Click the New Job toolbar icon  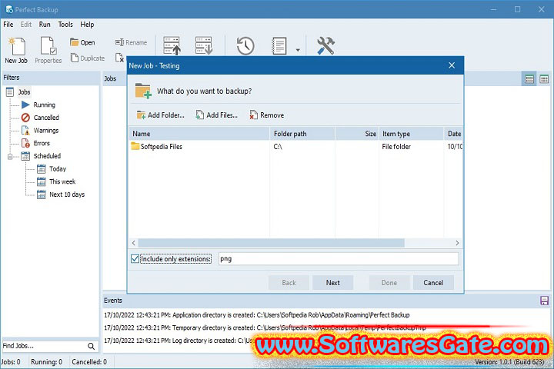16,51
